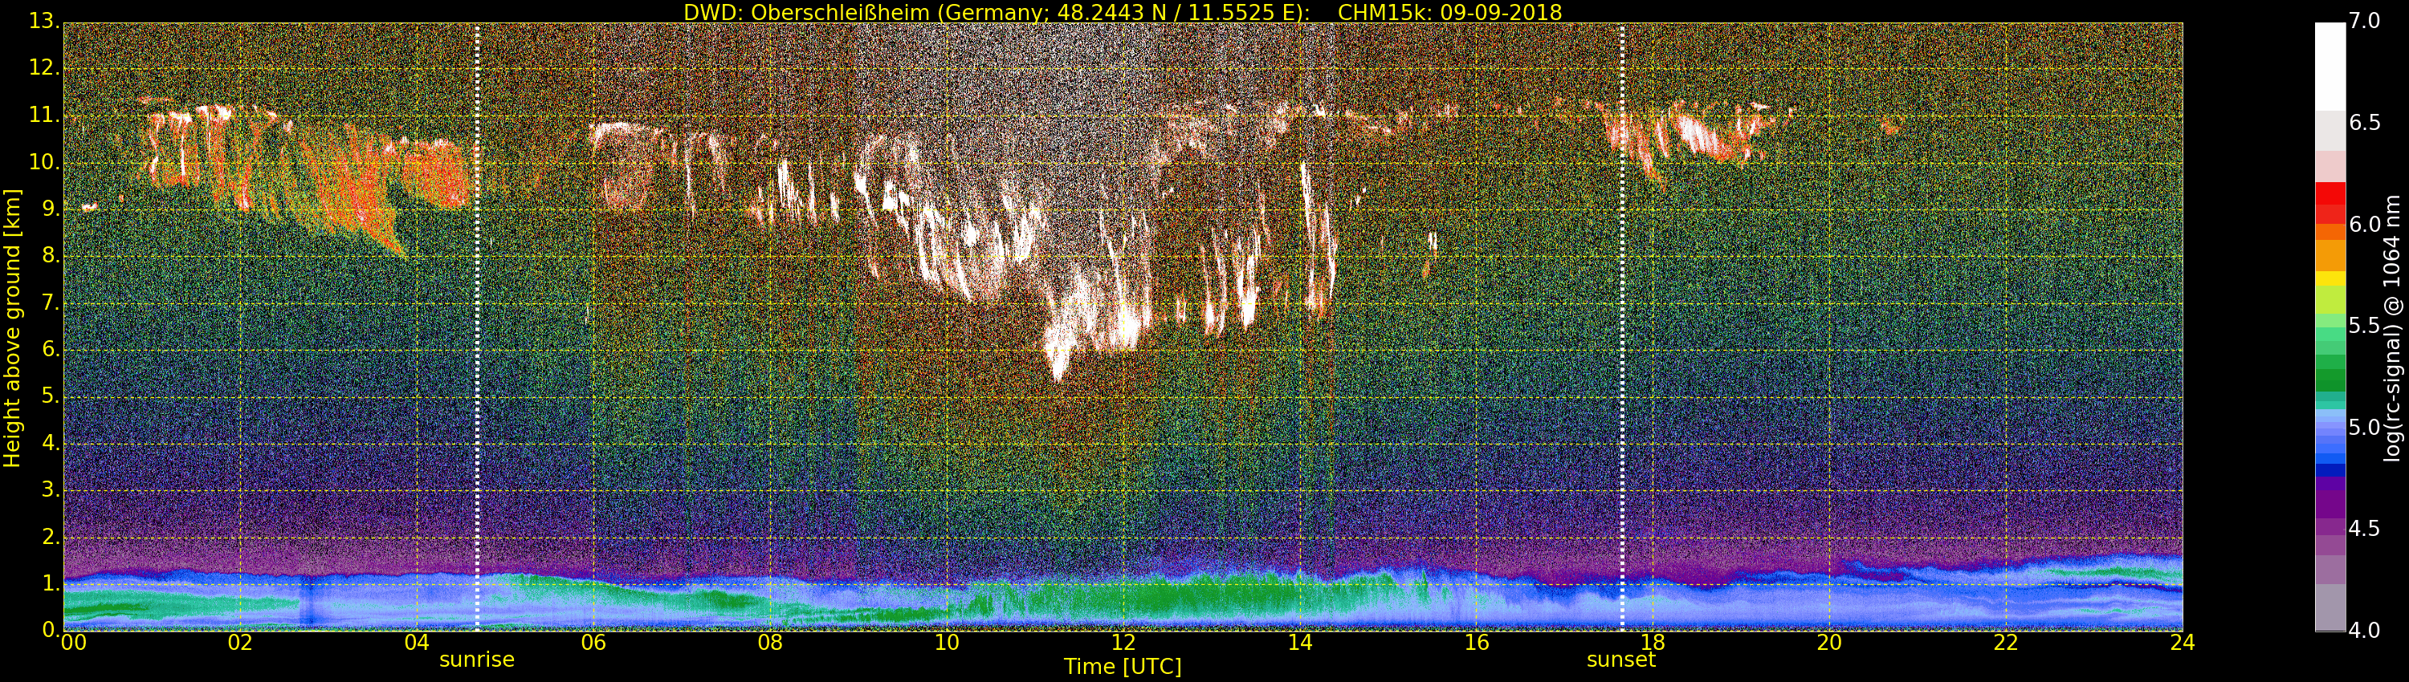2409x682 pixels.
Task: Select the colorbar scale value '4.5'
Action: click(2365, 529)
